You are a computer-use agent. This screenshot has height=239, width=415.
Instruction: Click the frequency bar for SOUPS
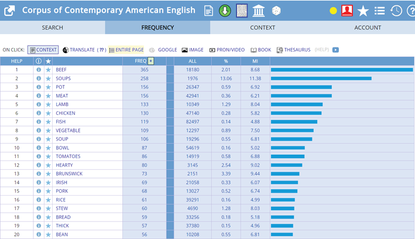[x=321, y=78]
